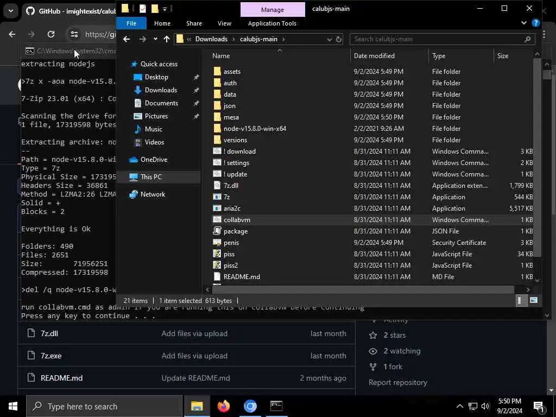Select the node-v15.8.0-win-x64 folder icon
Screen dimensions: 556x417
[x=217, y=128]
